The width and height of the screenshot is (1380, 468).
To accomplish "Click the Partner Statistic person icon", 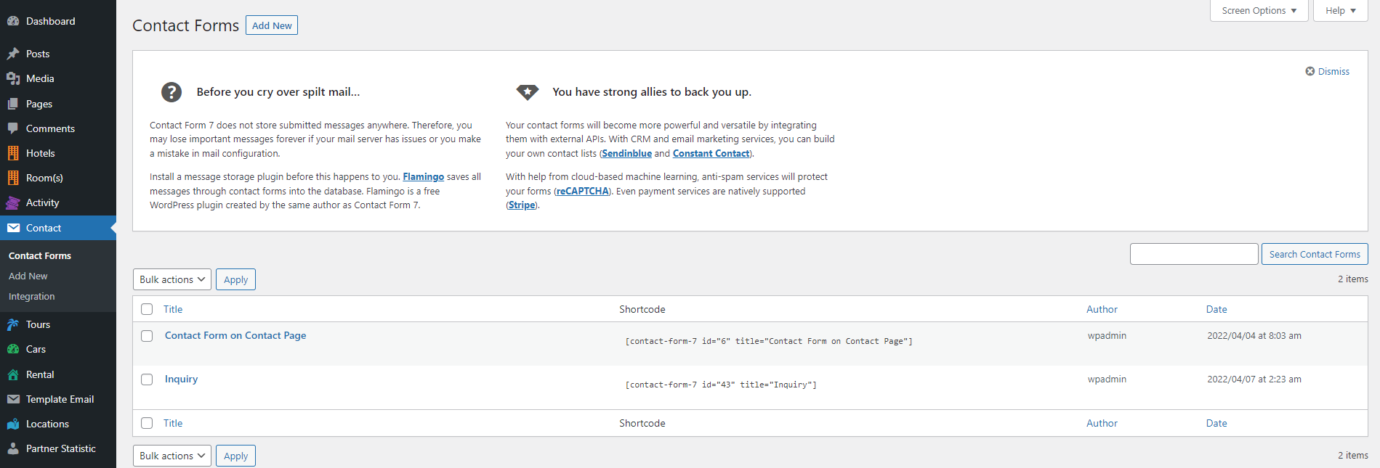I will 13,448.
